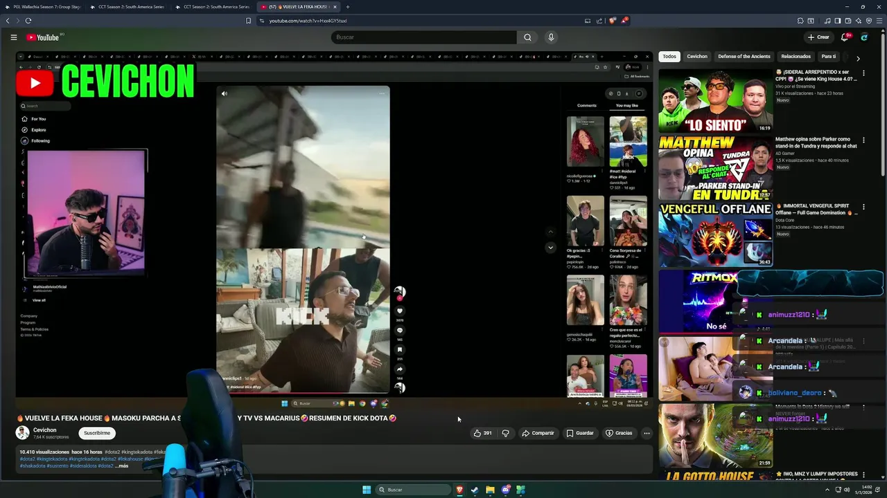Image resolution: width=887 pixels, height=498 pixels.
Task: Click the main video player area
Action: pyautogui.click(x=334, y=228)
